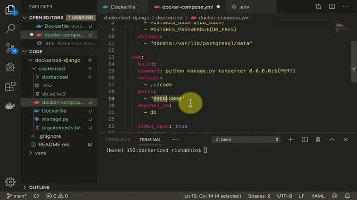Click line number 15 in gutter

coord(111,71)
